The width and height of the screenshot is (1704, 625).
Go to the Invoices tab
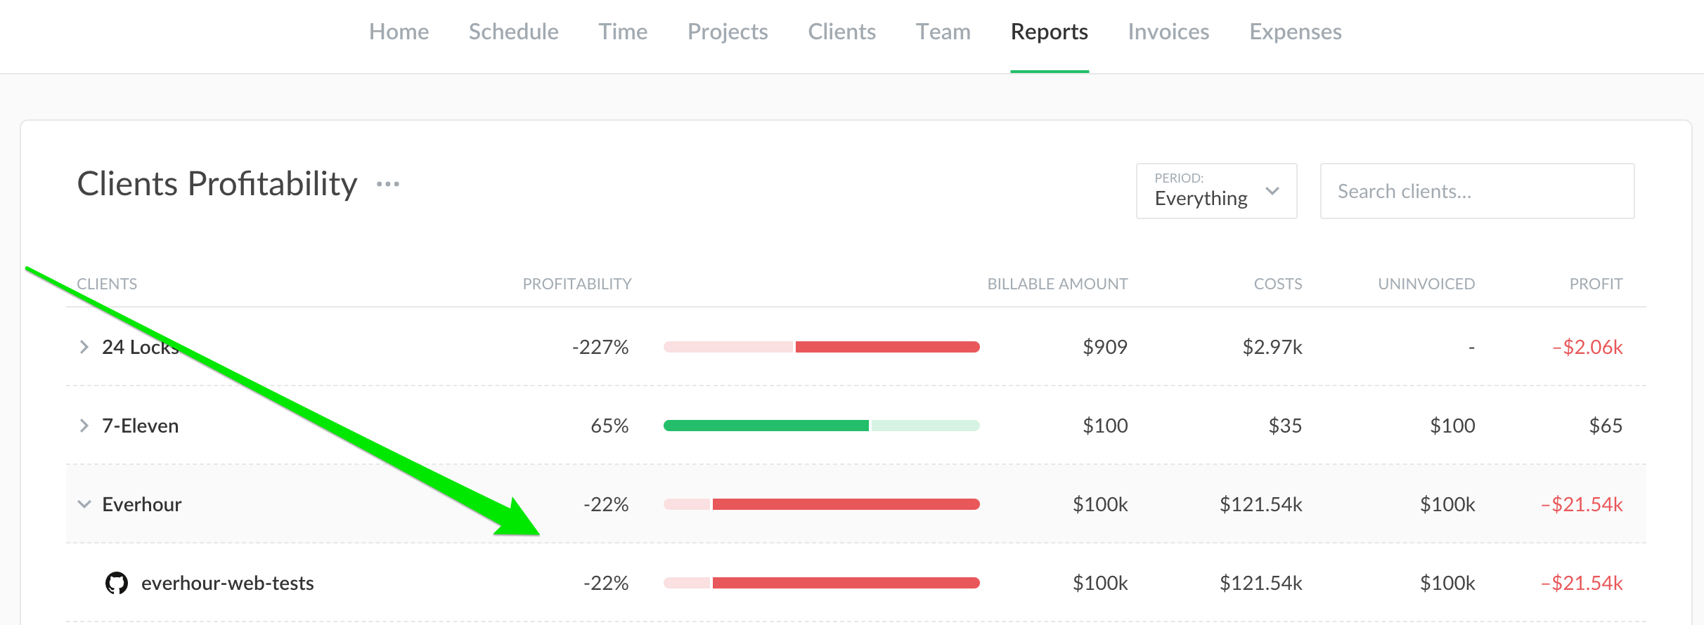pos(1168,32)
